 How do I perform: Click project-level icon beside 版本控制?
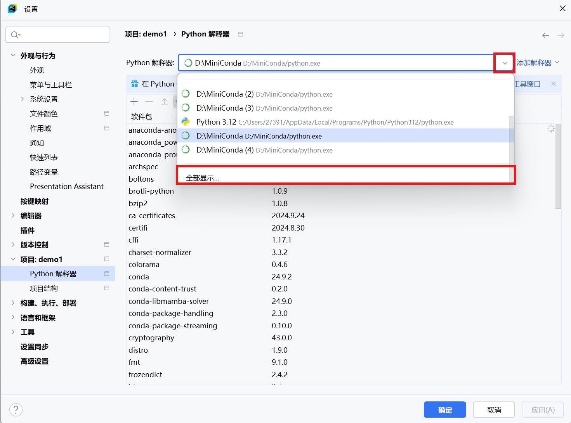106,244
